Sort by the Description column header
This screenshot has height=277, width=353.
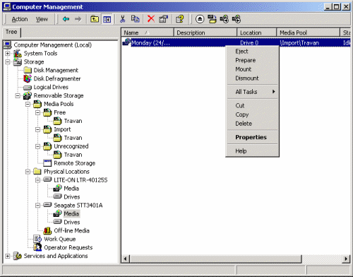tap(205, 33)
